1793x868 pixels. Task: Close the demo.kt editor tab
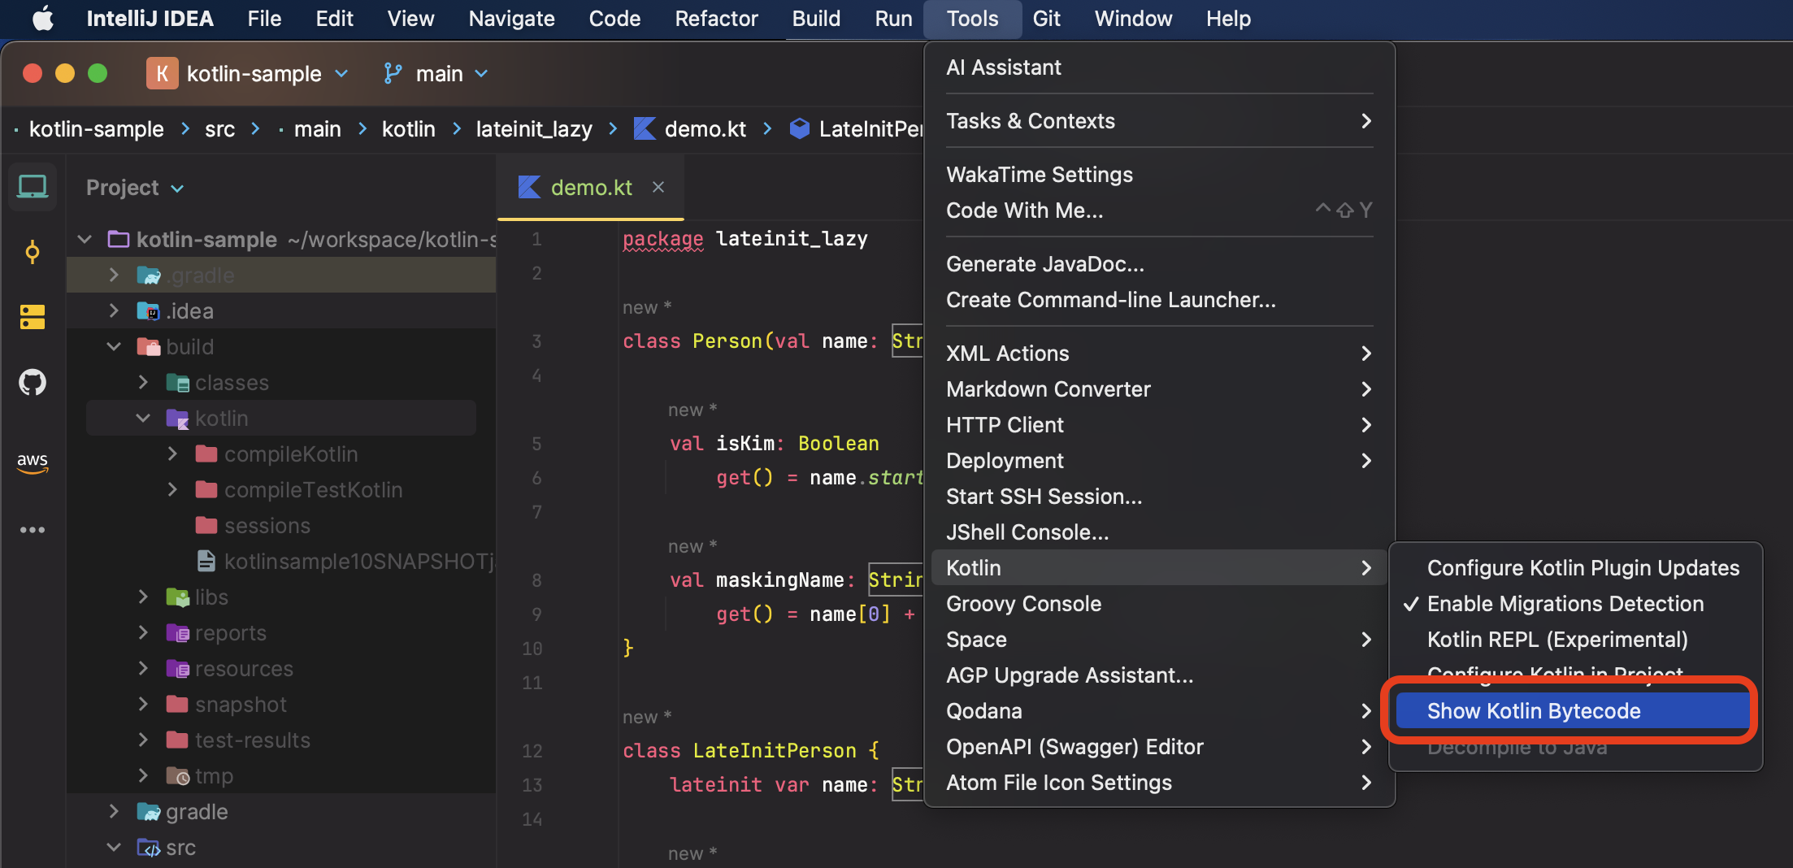pyautogui.click(x=658, y=187)
